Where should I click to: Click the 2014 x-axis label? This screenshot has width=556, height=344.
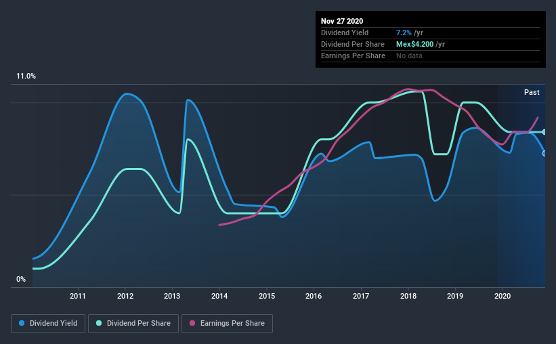pos(219,296)
